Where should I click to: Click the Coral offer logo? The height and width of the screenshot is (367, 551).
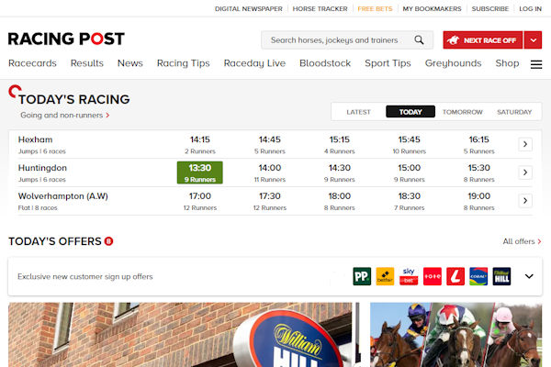tap(478, 276)
